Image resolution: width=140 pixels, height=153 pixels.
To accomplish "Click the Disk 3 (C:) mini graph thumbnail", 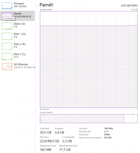I will click(7, 56).
